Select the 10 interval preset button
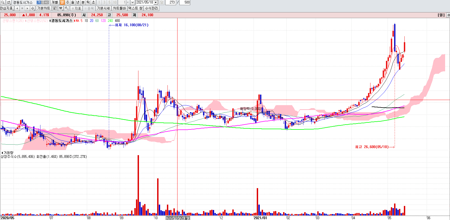 pyautogui.click(x=115, y=2)
